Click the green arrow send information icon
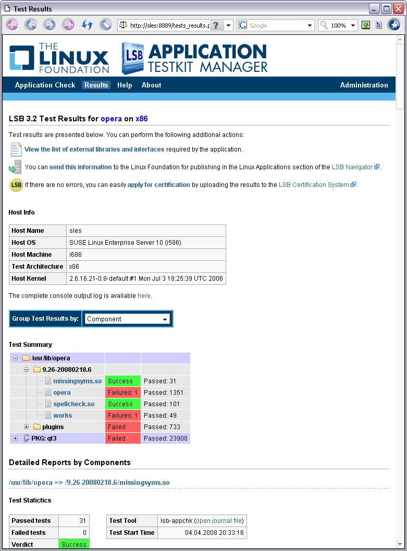Viewport: 407px width, 551px height. [x=15, y=167]
